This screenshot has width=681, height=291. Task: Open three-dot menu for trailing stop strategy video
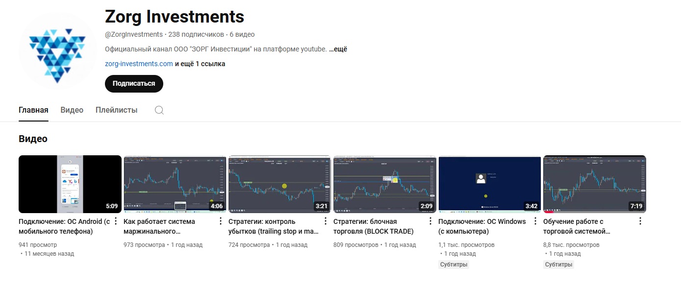(x=326, y=221)
